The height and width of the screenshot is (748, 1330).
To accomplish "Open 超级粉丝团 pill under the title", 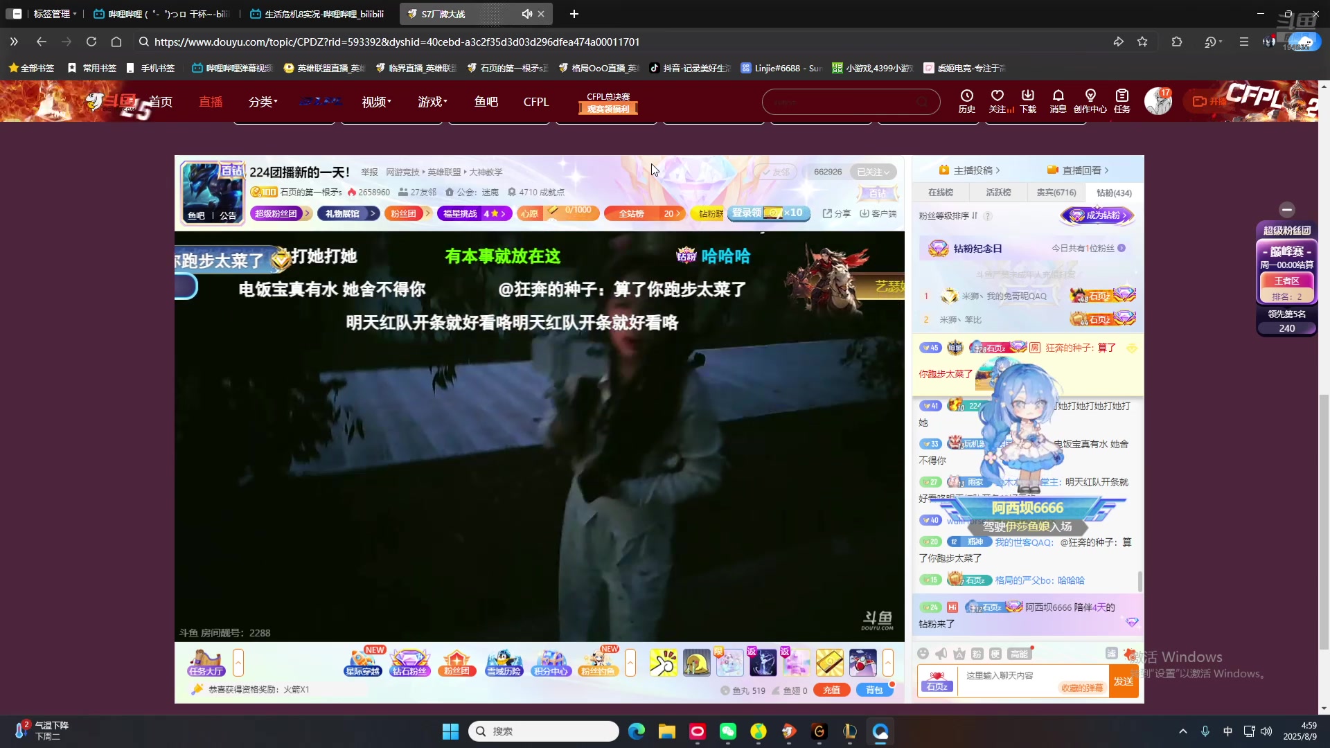I will [281, 213].
